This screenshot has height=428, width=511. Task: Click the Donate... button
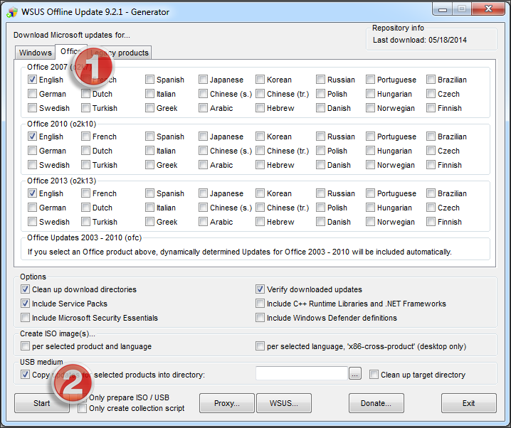pos(376,403)
